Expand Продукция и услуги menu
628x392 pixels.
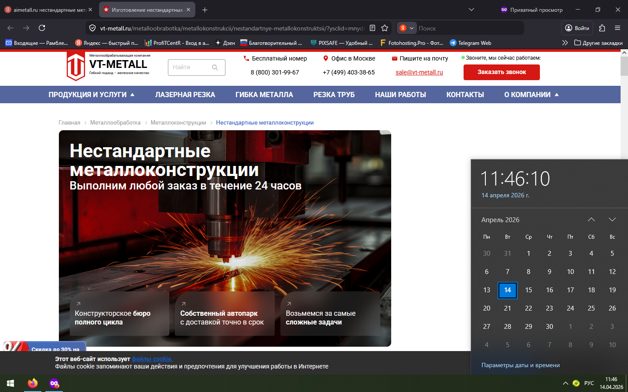click(92, 95)
